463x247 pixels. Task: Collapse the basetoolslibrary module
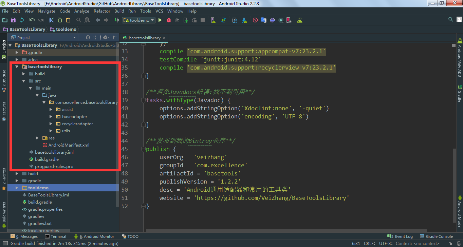click(17, 67)
